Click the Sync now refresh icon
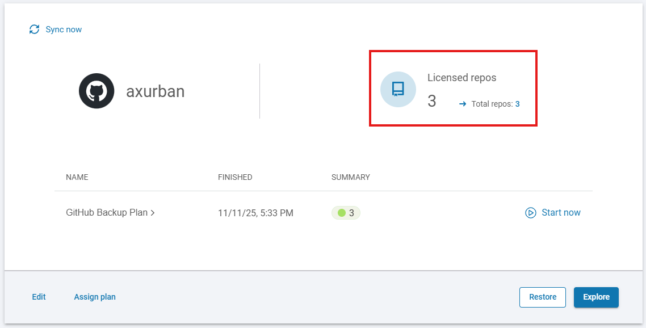 35,30
